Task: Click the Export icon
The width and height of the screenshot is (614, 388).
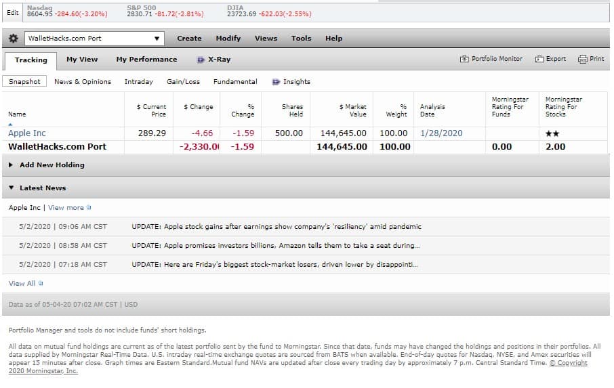Action: tap(539, 59)
